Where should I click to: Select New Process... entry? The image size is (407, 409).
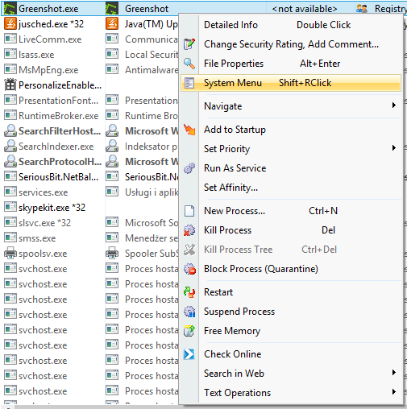(x=291, y=211)
